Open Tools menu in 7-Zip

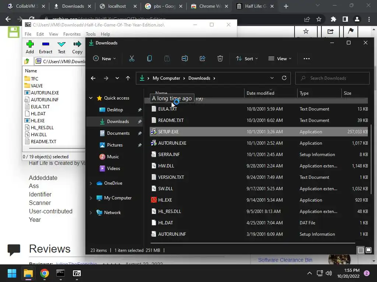click(91, 34)
